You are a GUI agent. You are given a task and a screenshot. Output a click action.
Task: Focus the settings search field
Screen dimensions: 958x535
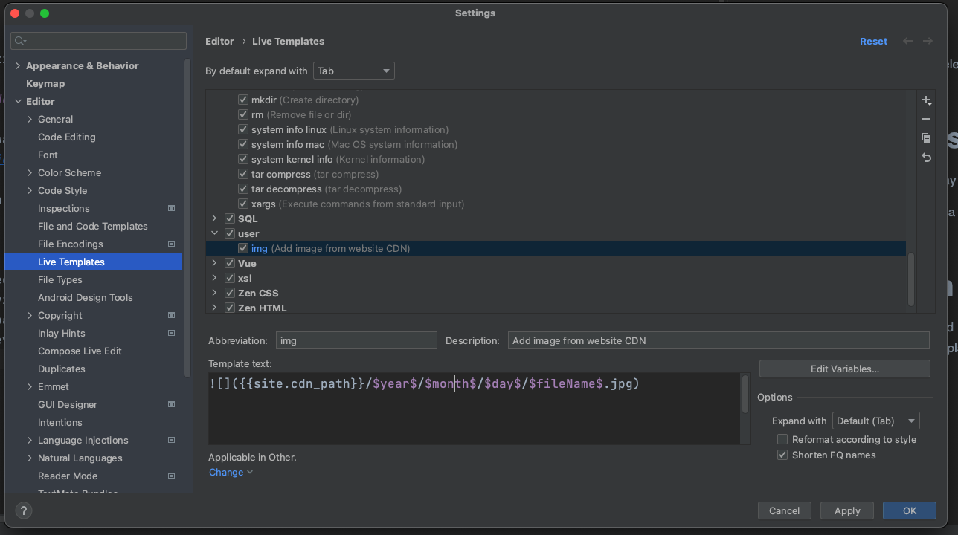(x=99, y=41)
